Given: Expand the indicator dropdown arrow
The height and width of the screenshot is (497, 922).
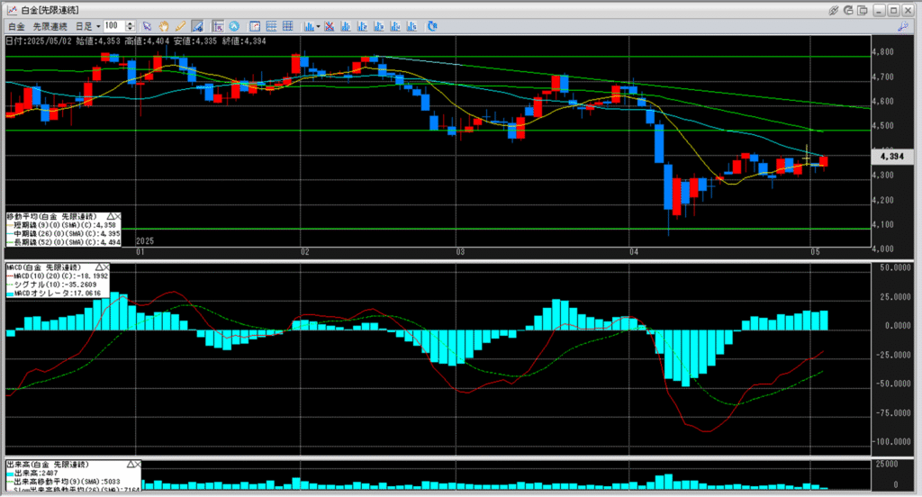Looking at the screenshot, I should (318, 26).
